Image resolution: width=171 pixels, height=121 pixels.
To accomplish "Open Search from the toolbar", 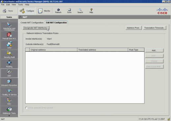I will tap(80, 11).
